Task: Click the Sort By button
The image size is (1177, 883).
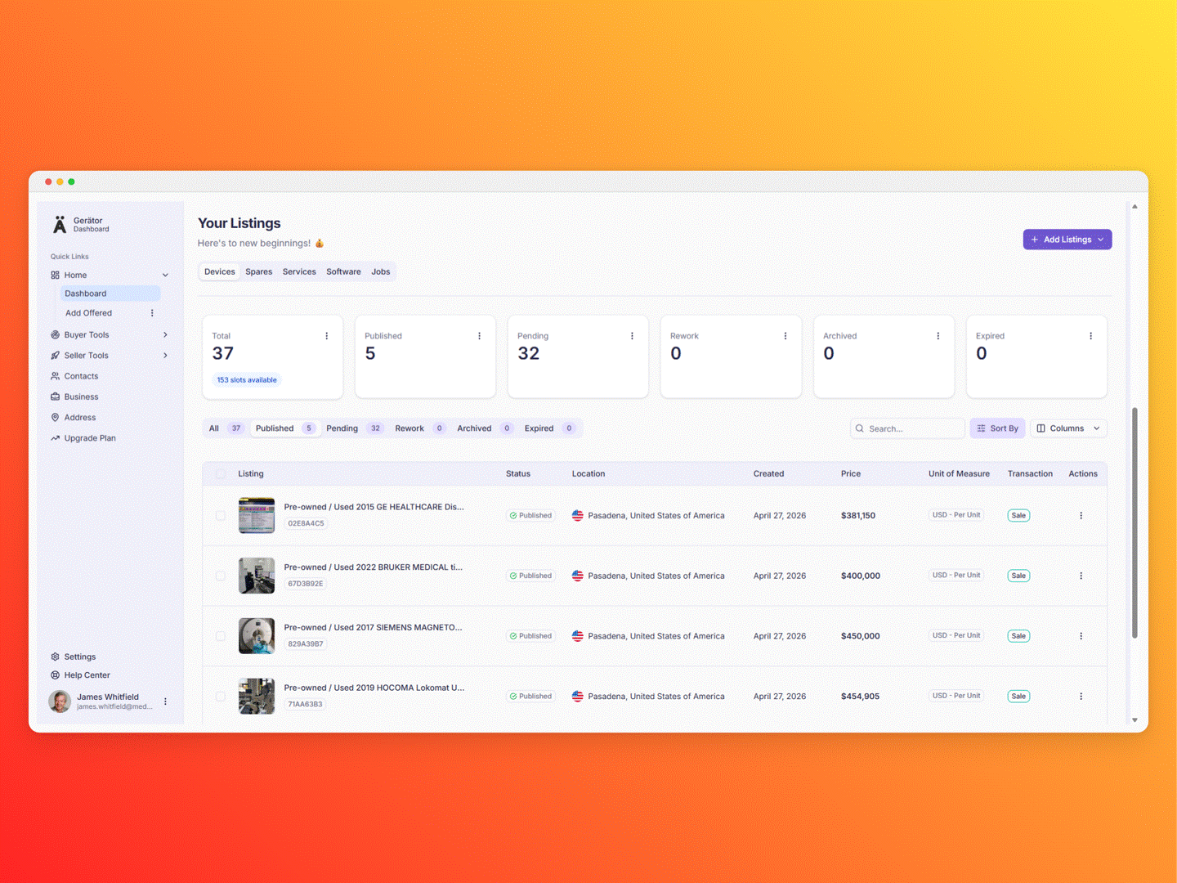Action: [997, 428]
